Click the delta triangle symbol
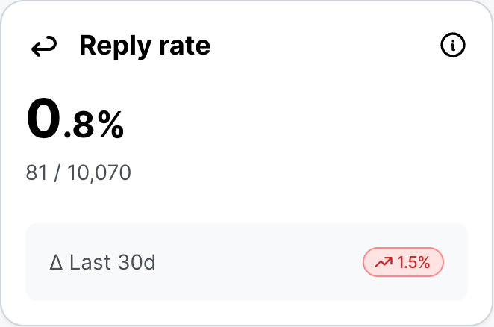 click(57, 263)
